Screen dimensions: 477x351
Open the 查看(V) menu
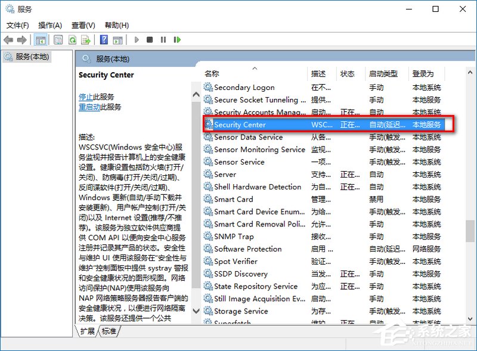81,25
